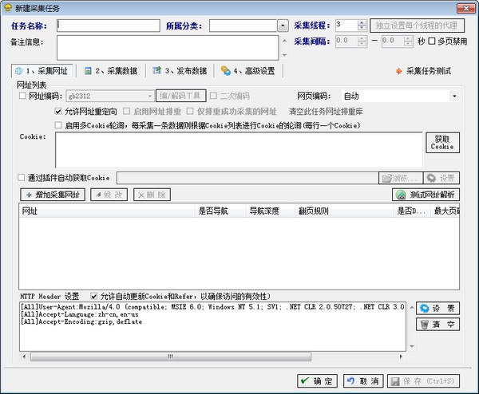Click the 采集任务测试 arrow icon
The height and width of the screenshot is (394, 479).
(x=399, y=70)
